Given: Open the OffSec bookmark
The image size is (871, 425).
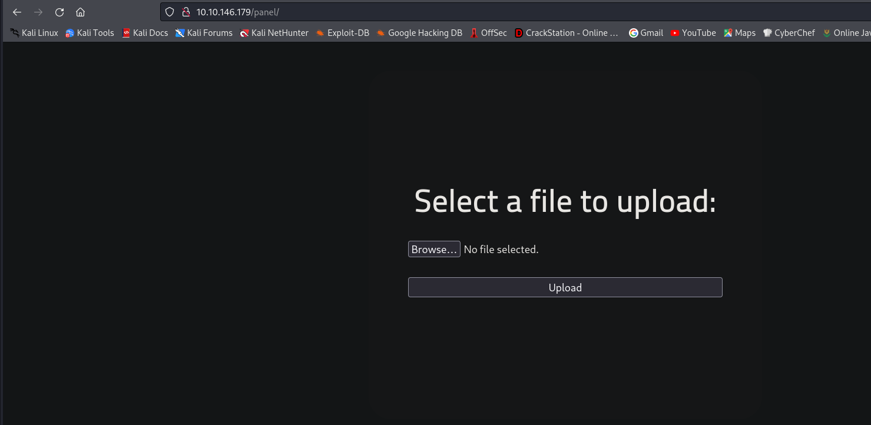Looking at the screenshot, I should coord(488,33).
